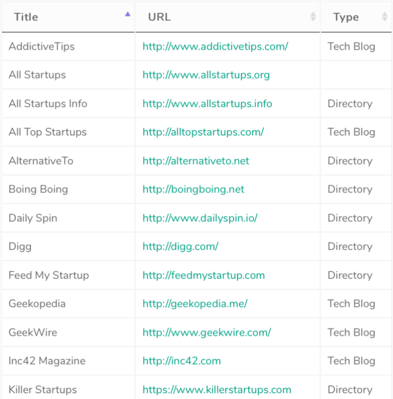Image resolution: width=393 pixels, height=399 pixels.
Task: Click the Title column header
Action: point(26,17)
